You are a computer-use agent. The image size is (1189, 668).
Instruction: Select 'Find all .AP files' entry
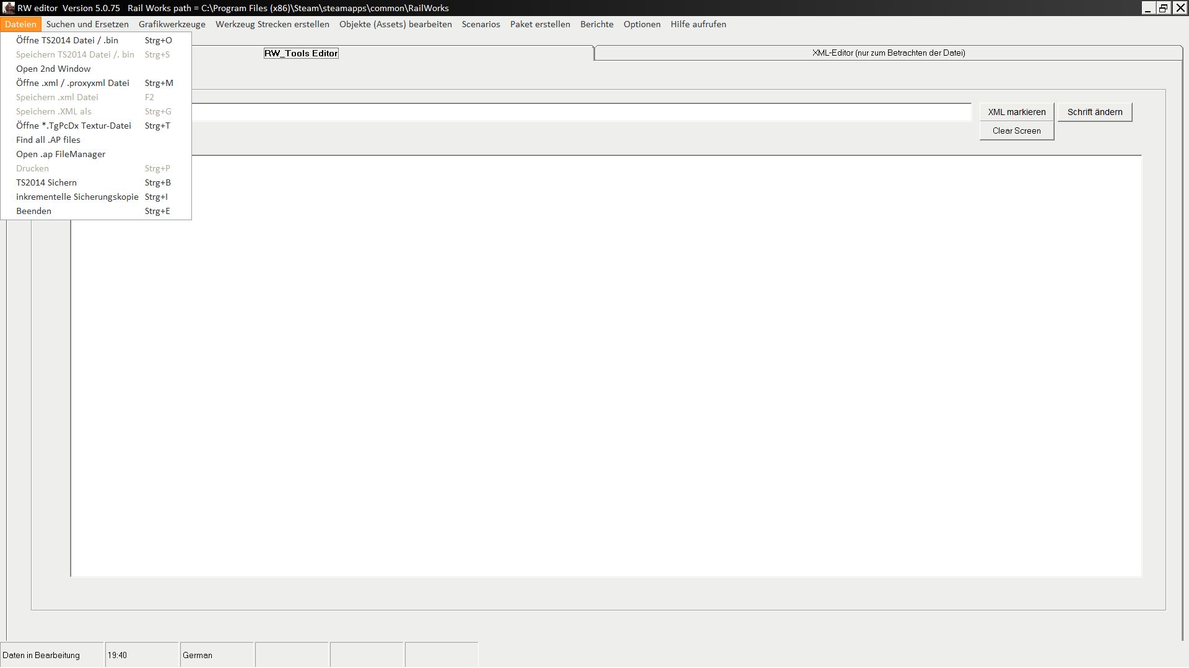(x=48, y=140)
